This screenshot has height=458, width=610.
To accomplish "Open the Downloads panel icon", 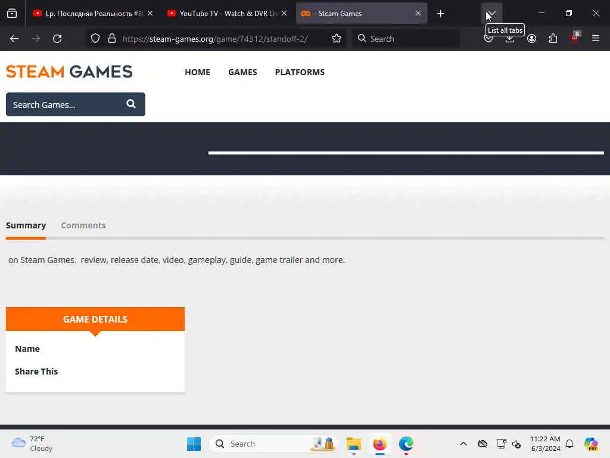I will [510, 39].
